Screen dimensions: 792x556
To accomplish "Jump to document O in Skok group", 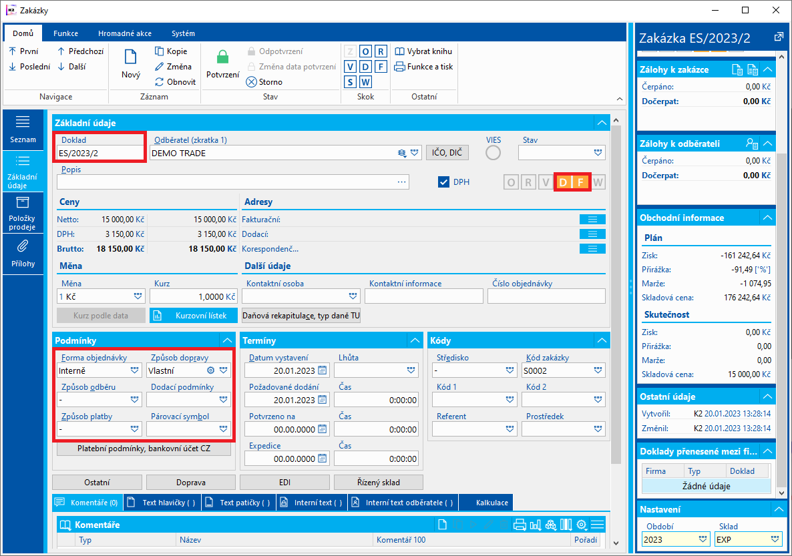I will 365,51.
